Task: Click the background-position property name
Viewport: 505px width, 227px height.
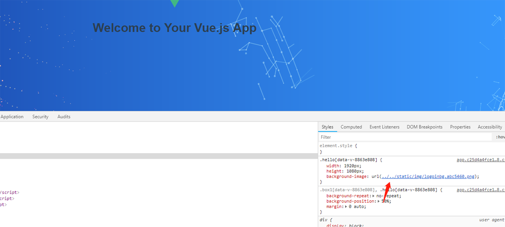Action: [351, 201]
